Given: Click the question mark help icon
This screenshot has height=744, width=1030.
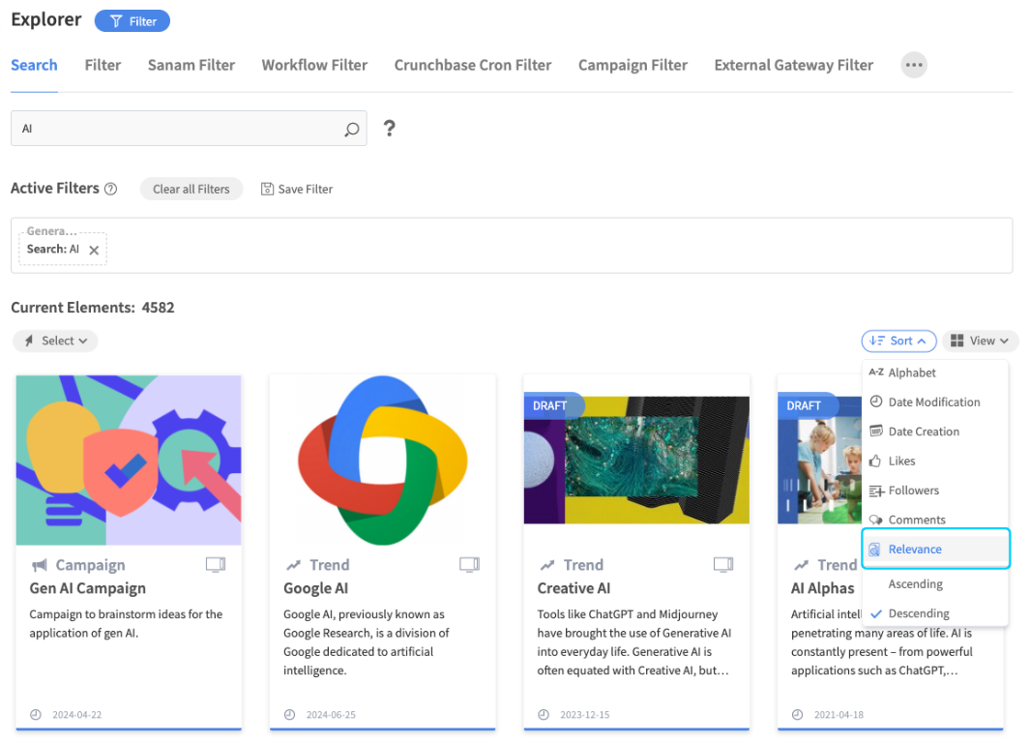Looking at the screenshot, I should (389, 129).
